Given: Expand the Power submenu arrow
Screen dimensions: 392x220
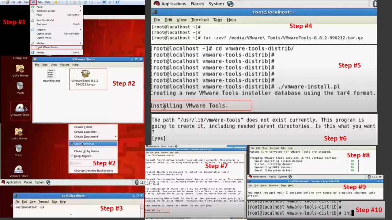Looking at the screenshot, I should (81, 7).
